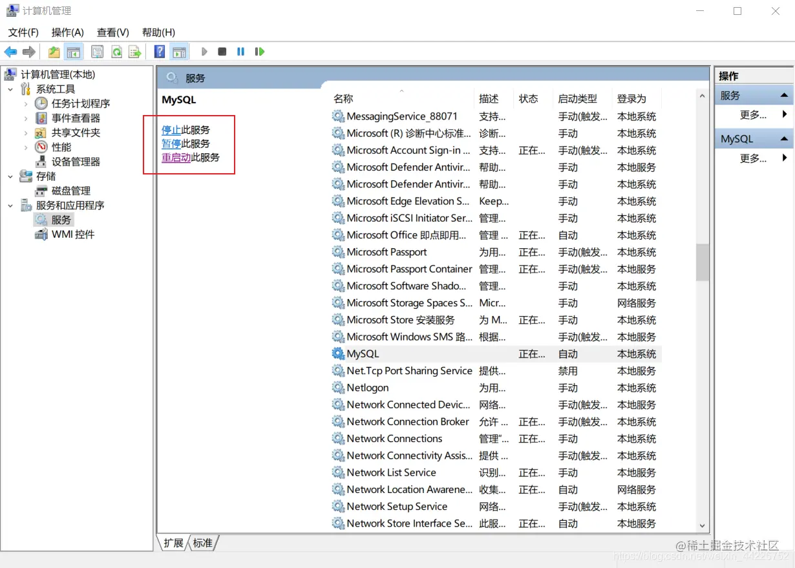Click the Up one level folder icon
795x568 pixels.
click(54, 52)
